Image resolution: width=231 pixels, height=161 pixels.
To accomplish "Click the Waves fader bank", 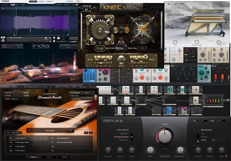I will coord(139,59).
